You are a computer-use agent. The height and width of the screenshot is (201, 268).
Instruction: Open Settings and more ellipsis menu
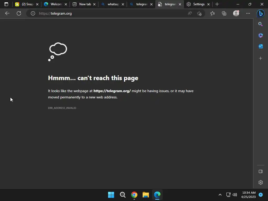(x=248, y=13)
